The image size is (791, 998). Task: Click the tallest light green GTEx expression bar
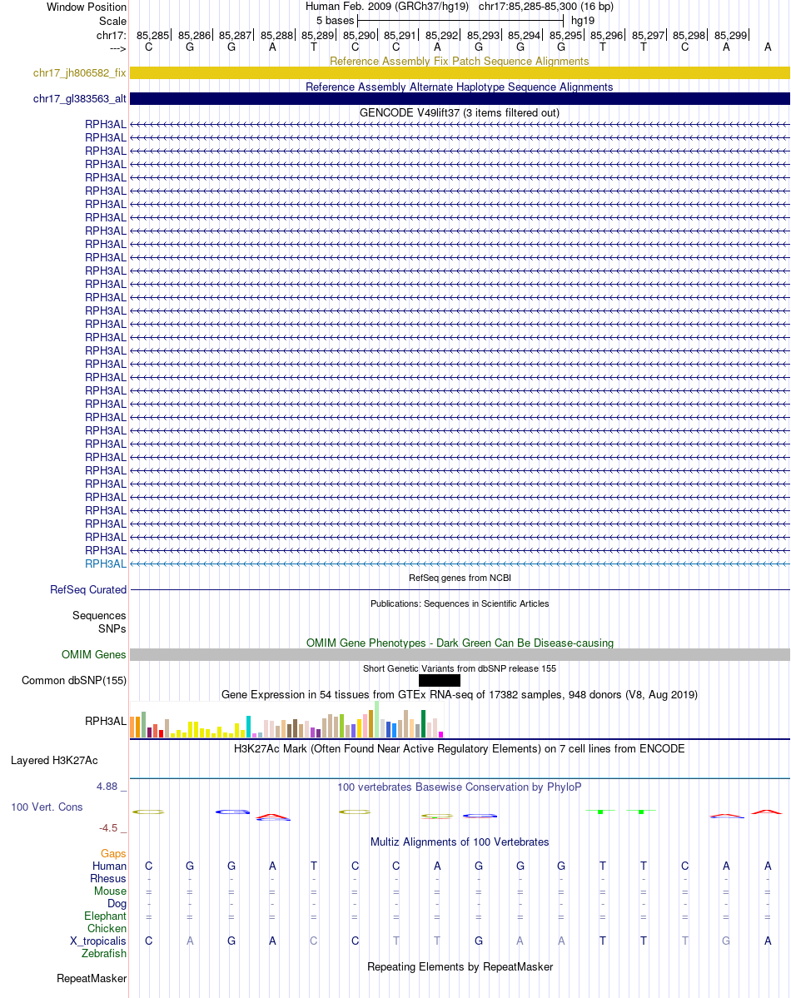coord(377,719)
